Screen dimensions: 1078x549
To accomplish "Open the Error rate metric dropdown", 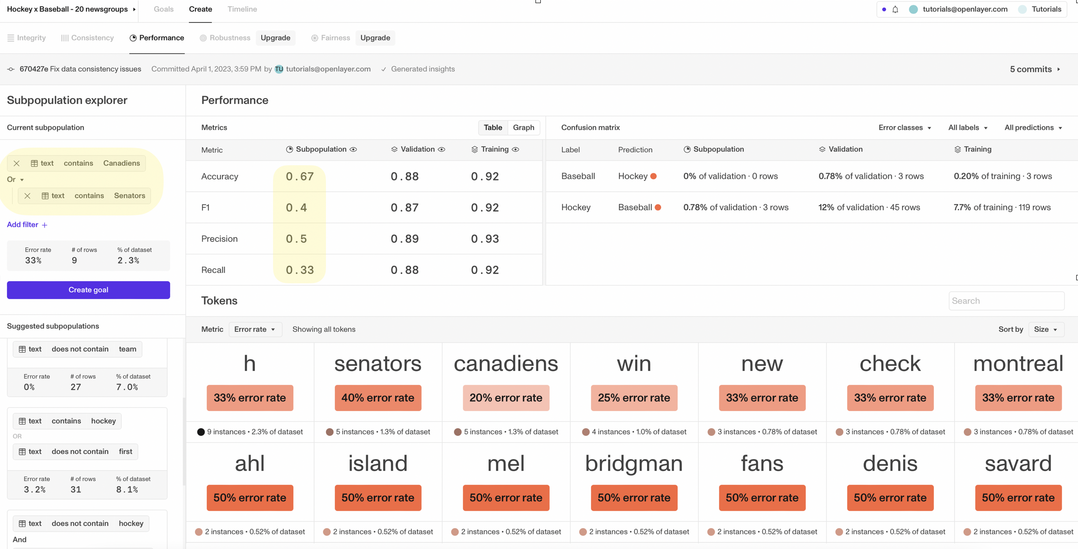I will click(255, 330).
